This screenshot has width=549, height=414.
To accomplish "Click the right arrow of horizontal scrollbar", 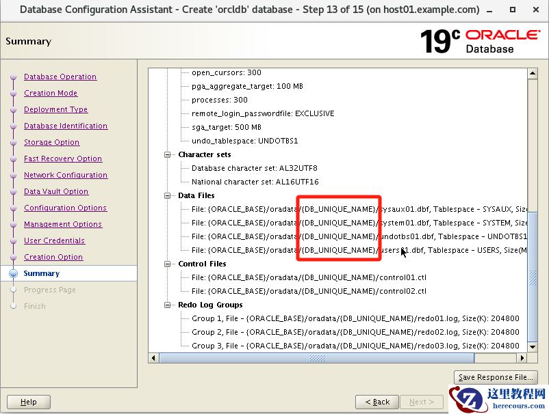I will click(522, 358).
